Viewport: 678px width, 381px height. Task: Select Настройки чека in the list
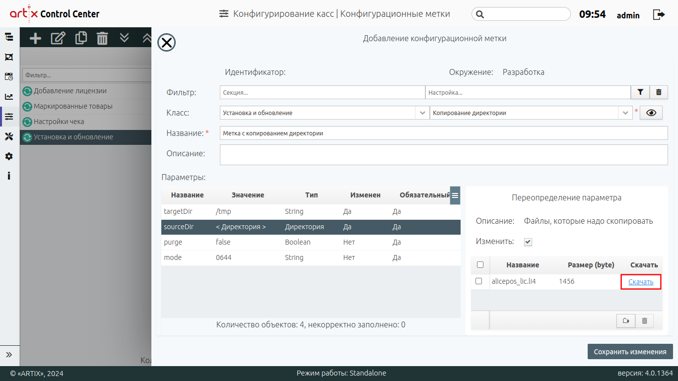coord(86,122)
